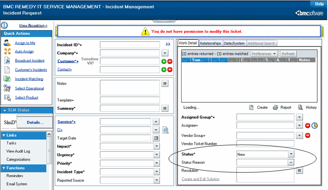Click the SLM Details button
The height and width of the screenshot is (190, 328).
click(x=35, y=123)
